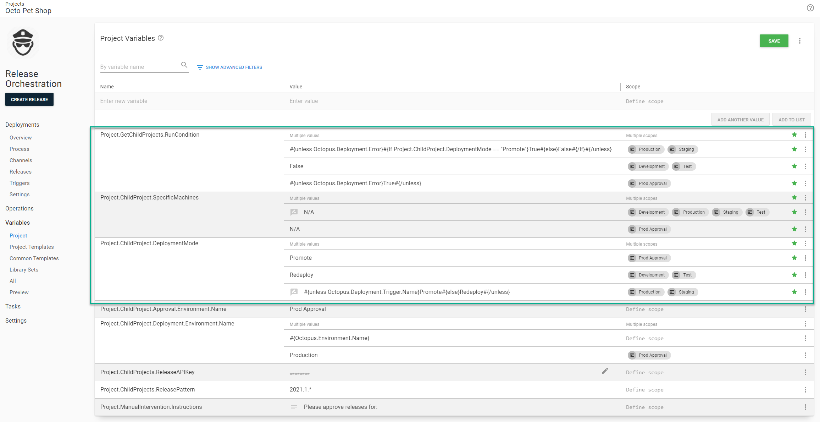Click the edit pencil on ReleaseAPIKey value
Image resolution: width=820 pixels, height=422 pixels.
(x=605, y=371)
